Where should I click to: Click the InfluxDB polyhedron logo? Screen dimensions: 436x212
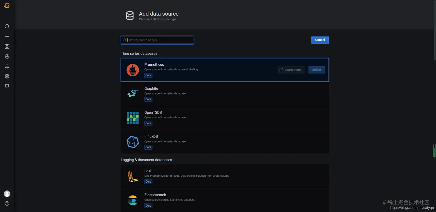pyautogui.click(x=133, y=142)
